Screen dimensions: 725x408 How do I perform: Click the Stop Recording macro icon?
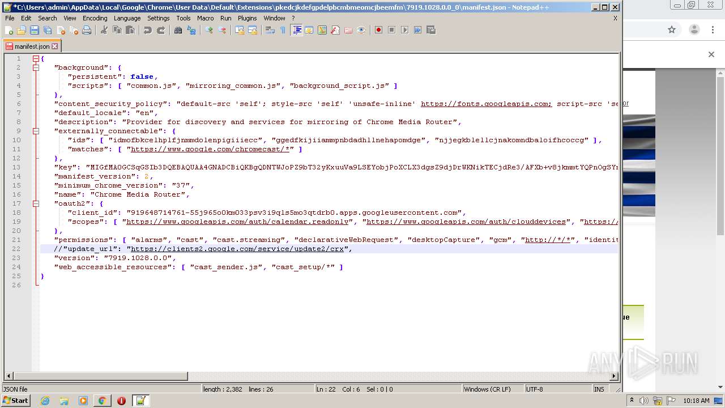click(x=392, y=30)
